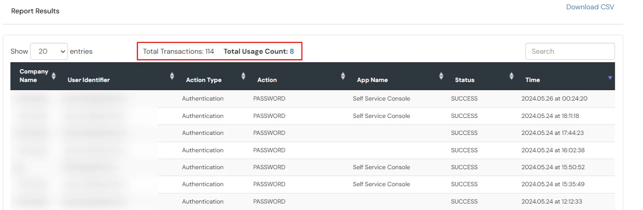The width and height of the screenshot is (643, 210).
Task: Sort by Action column arrows
Action: (x=343, y=76)
